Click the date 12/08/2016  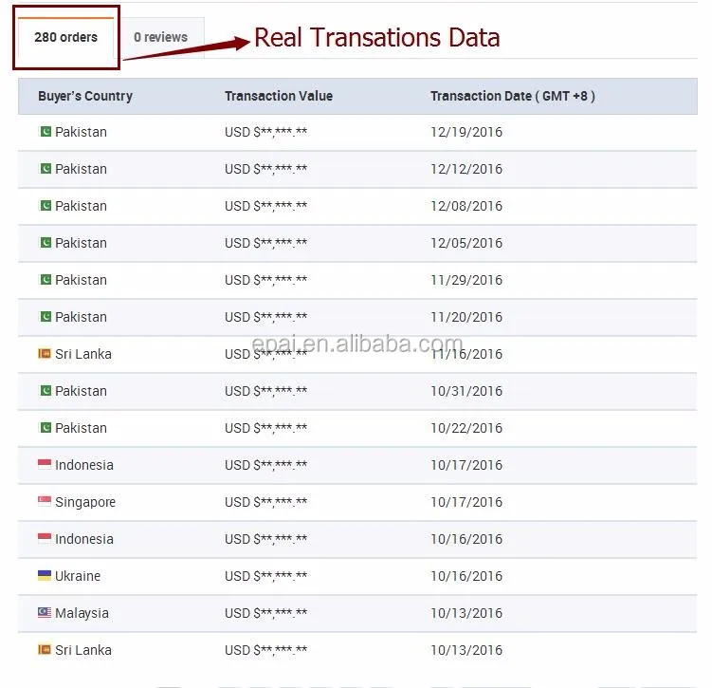pyautogui.click(x=466, y=206)
